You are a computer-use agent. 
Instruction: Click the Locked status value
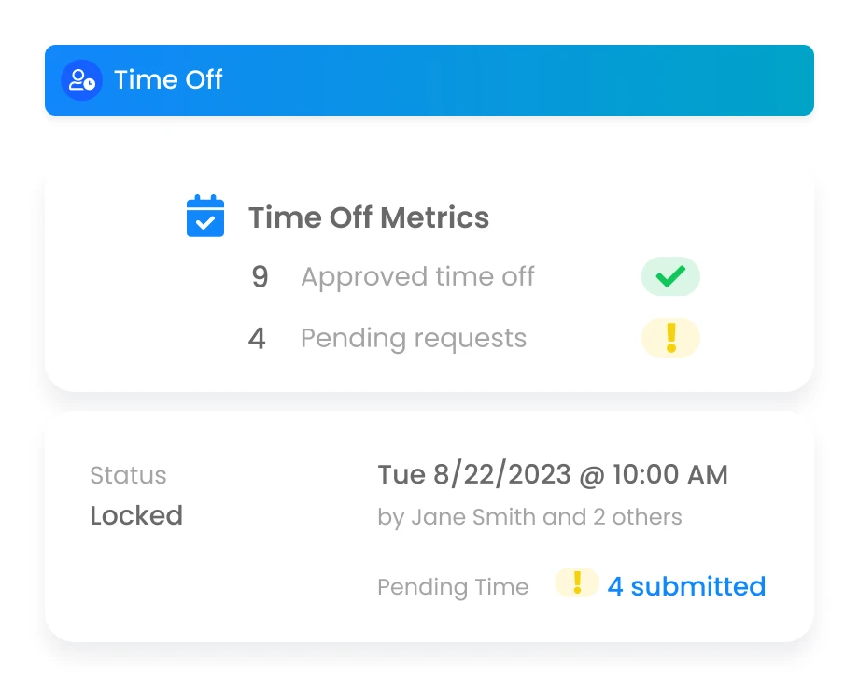pyautogui.click(x=136, y=515)
